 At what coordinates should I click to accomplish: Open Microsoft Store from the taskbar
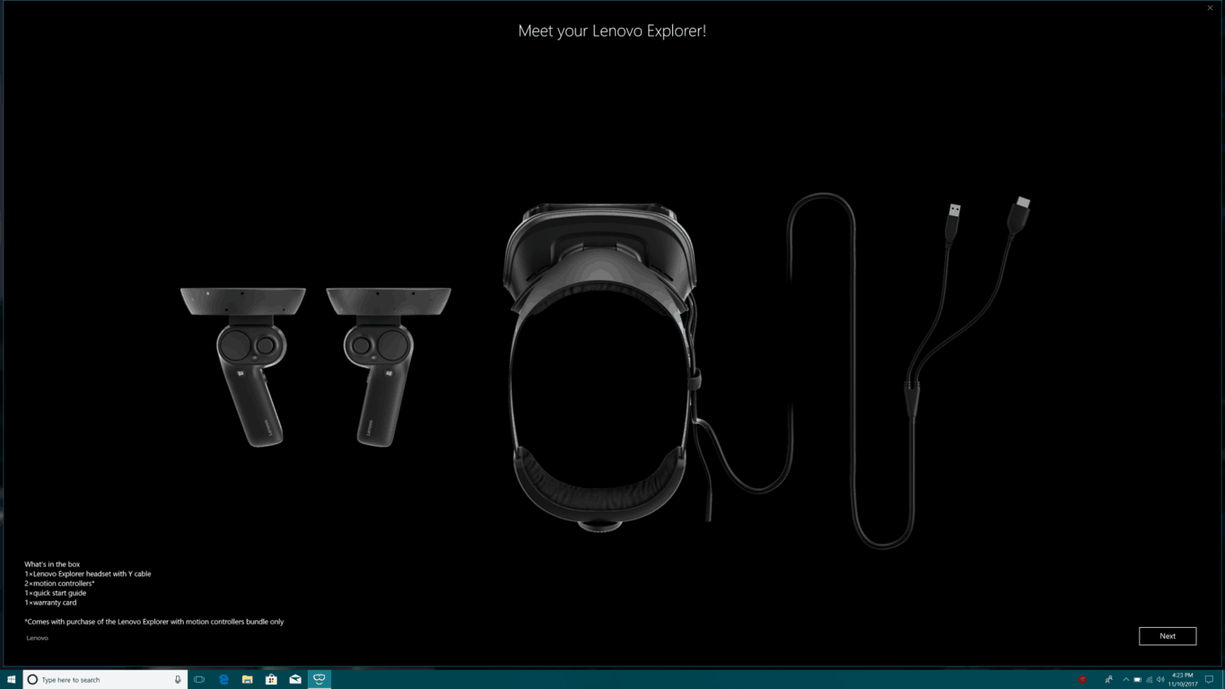coord(271,679)
